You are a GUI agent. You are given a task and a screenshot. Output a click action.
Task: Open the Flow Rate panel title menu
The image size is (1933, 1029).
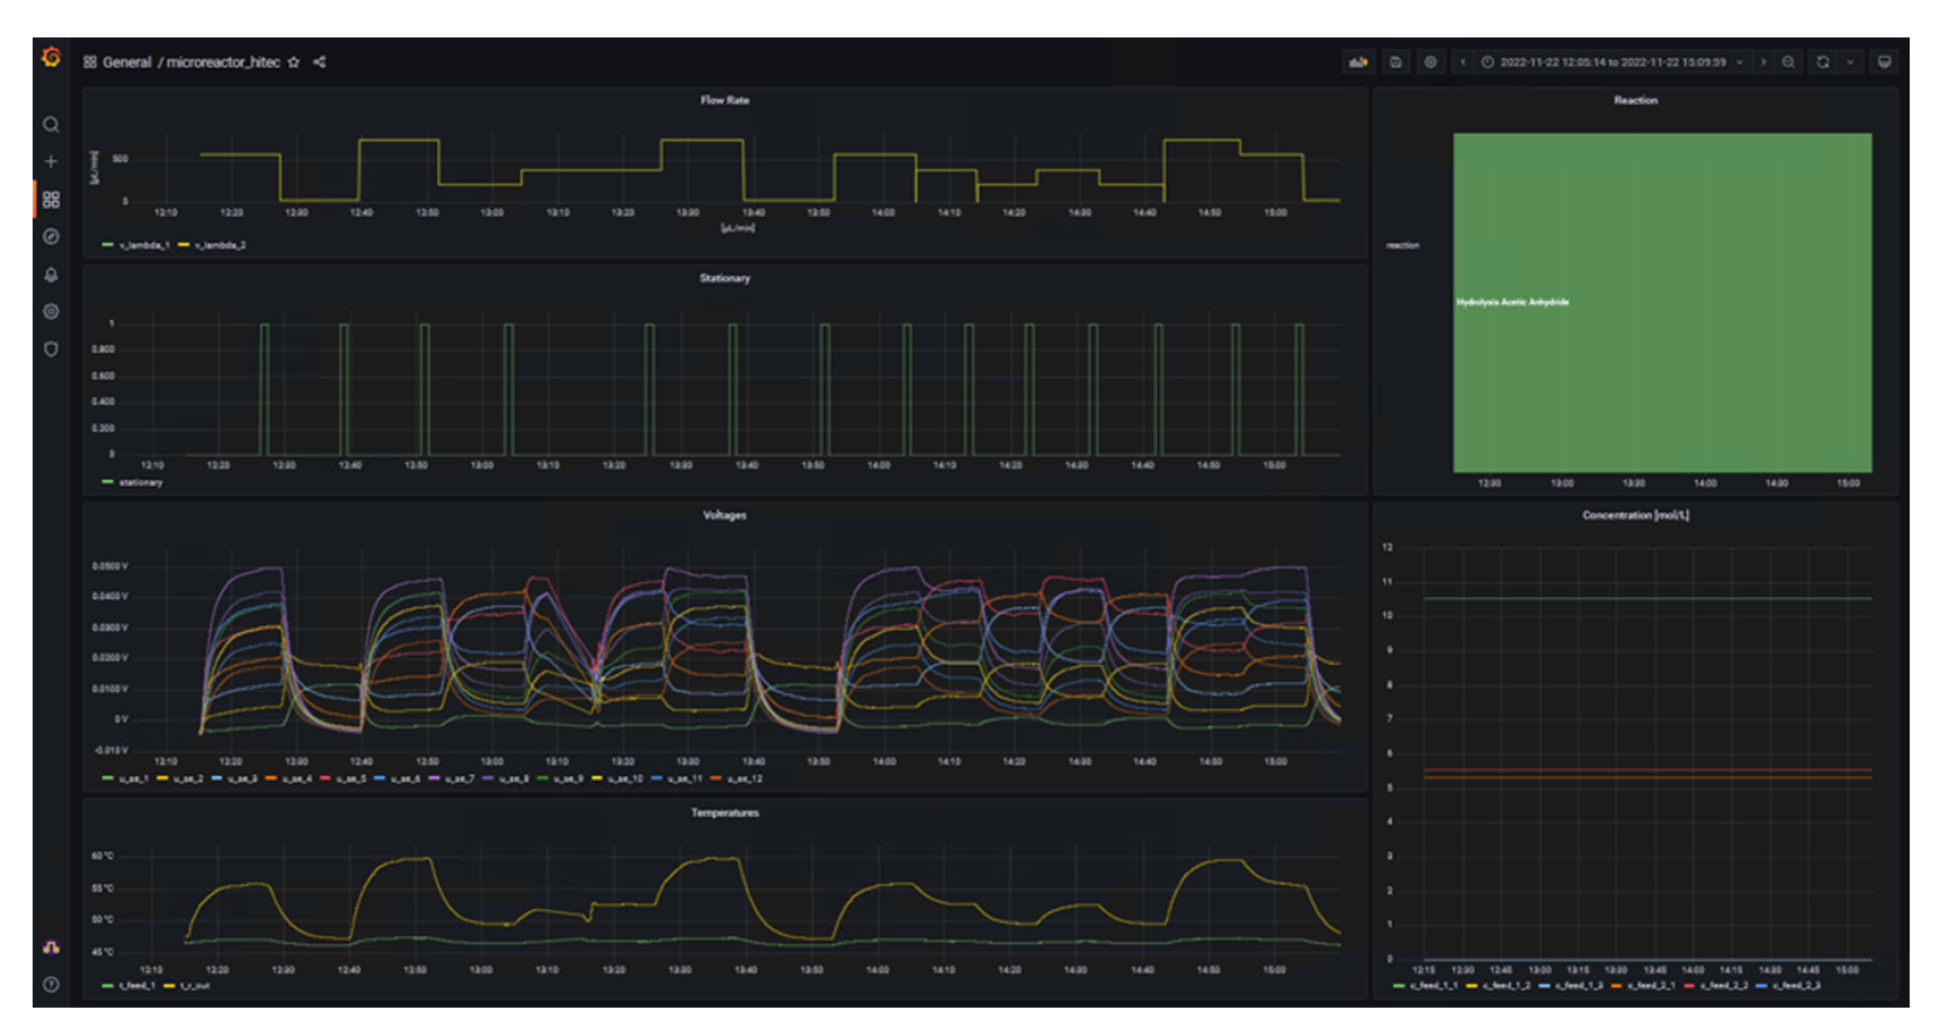(724, 100)
